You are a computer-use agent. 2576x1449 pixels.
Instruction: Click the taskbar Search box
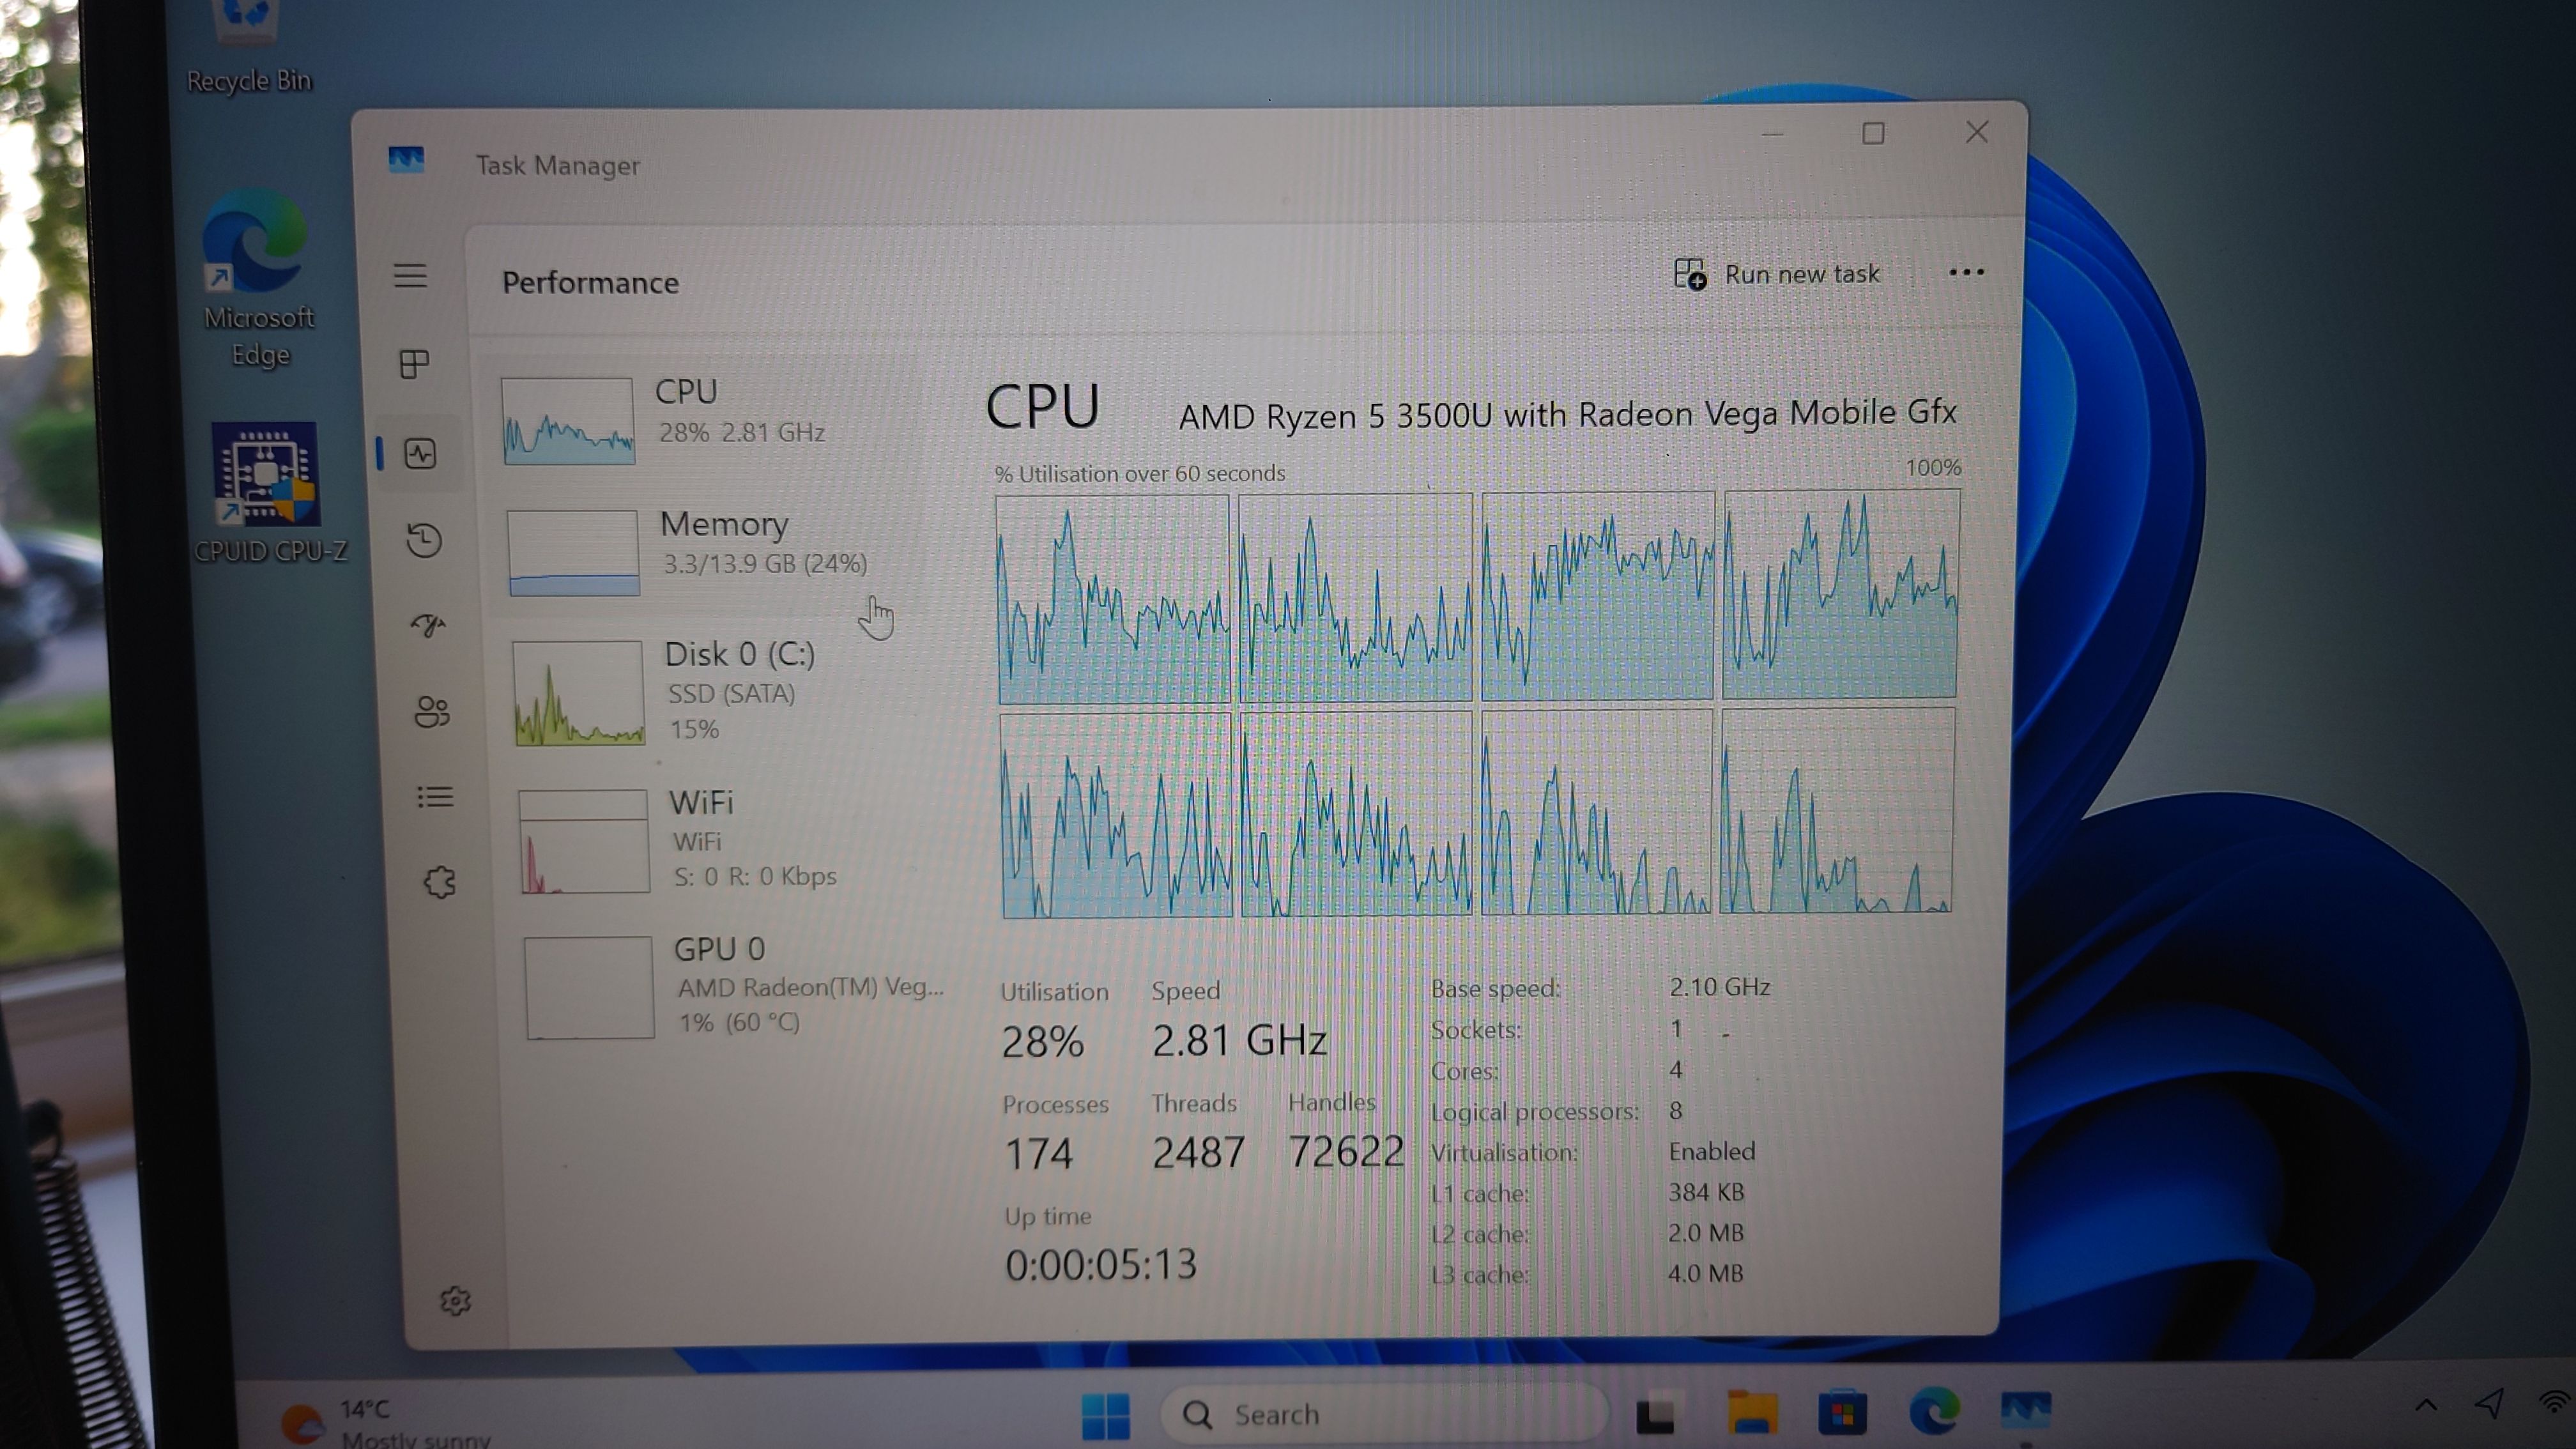[x=1384, y=1414]
